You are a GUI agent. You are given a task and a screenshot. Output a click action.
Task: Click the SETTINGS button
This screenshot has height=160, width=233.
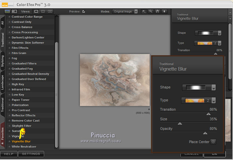tap(31, 154)
